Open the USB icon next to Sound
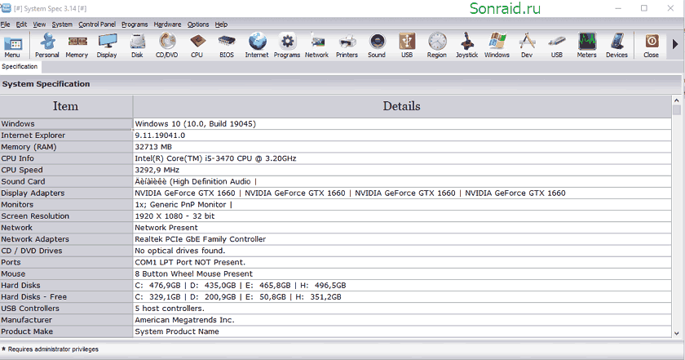 click(407, 46)
